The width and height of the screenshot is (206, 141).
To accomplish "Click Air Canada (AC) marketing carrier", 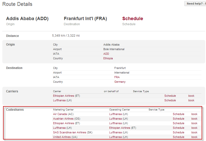I will pos(63,114).
